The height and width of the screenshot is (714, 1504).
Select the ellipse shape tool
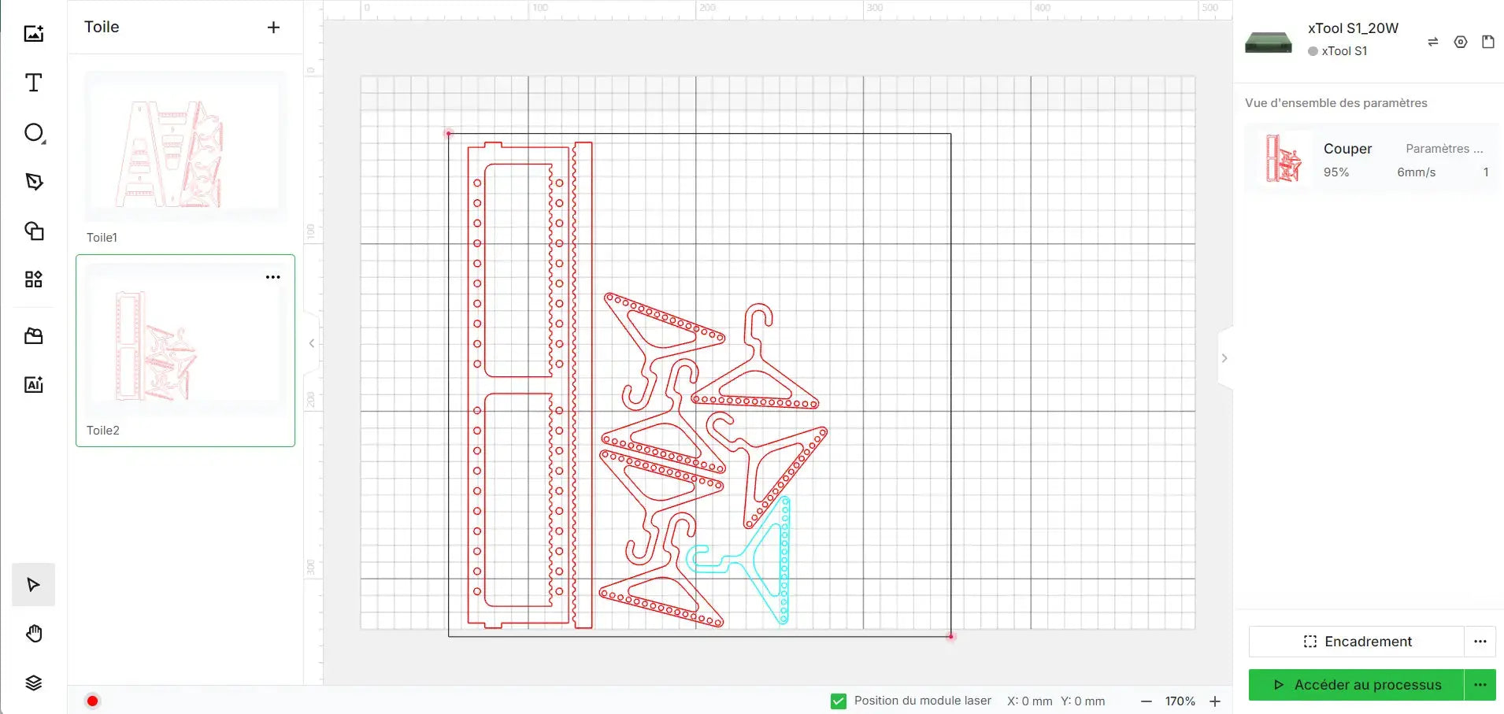click(34, 132)
